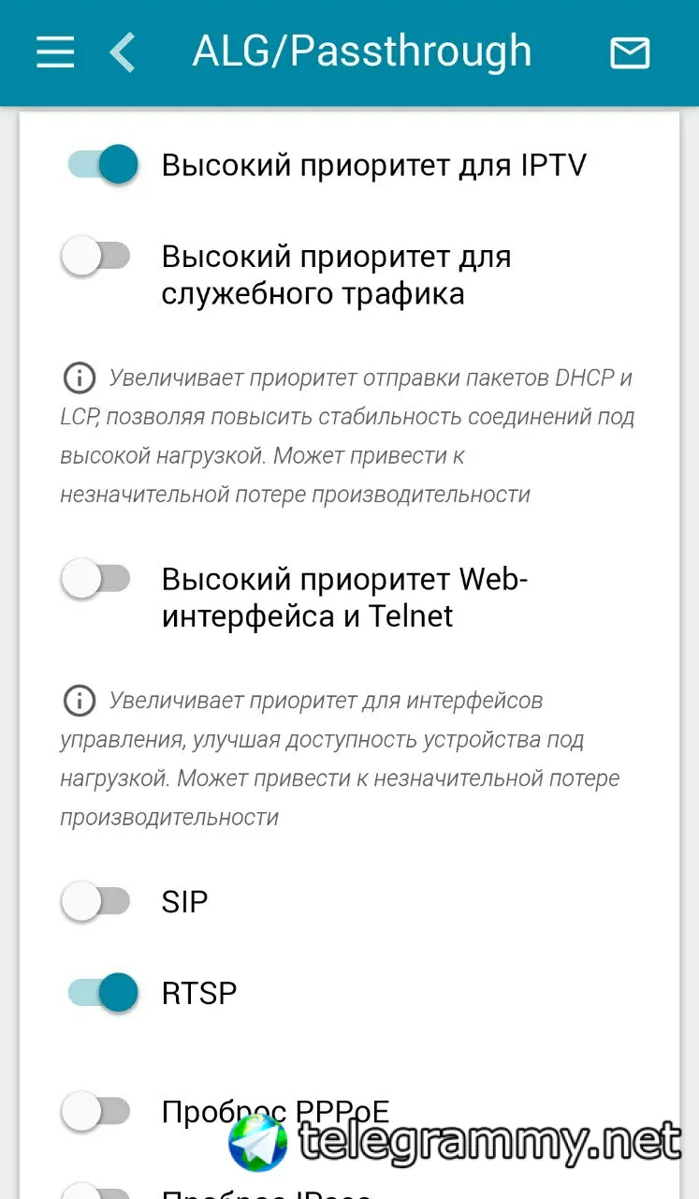Image resolution: width=699 pixels, height=1199 pixels.
Task: Click the Telegram paper plane logo
Action: pos(259,1143)
